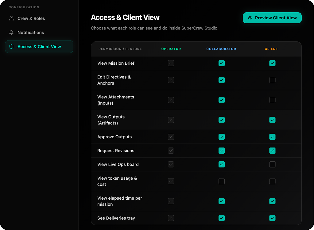This screenshot has width=314, height=230.
Task: Disable View Mission Brief for Collaborator
Action: point(221,63)
